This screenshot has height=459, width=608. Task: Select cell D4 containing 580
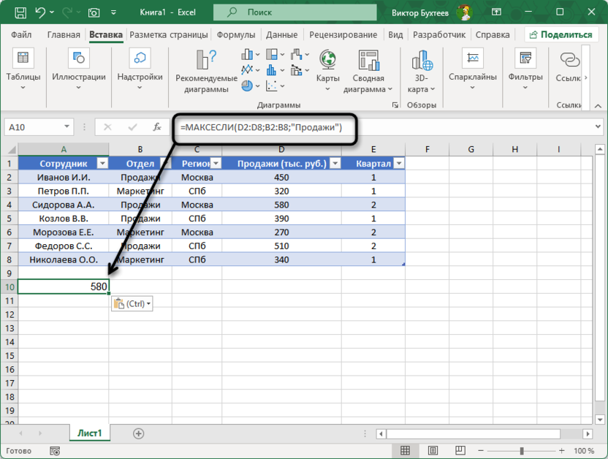tap(281, 205)
